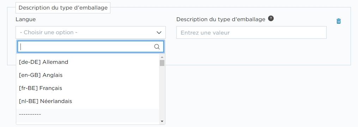The image size is (358, 127).
Task: Click the Entrez une valeur input field
Action: point(251,32)
